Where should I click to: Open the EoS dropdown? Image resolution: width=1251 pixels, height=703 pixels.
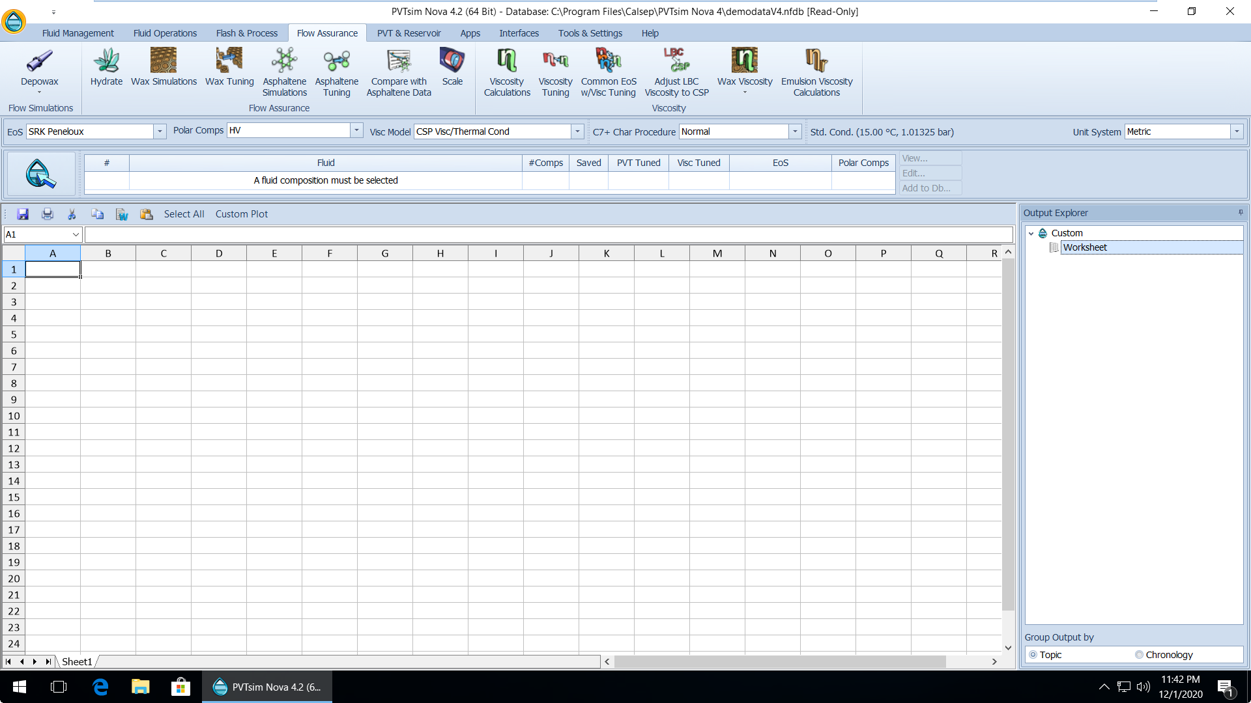point(160,131)
